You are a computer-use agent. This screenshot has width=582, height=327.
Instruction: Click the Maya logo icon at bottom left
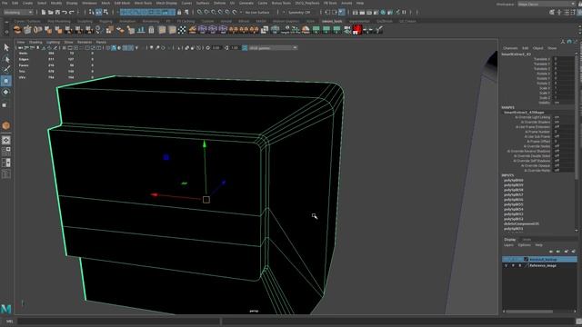[x=6, y=309]
